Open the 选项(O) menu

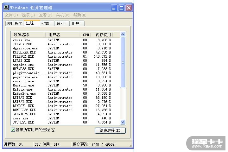(x=28, y=15)
